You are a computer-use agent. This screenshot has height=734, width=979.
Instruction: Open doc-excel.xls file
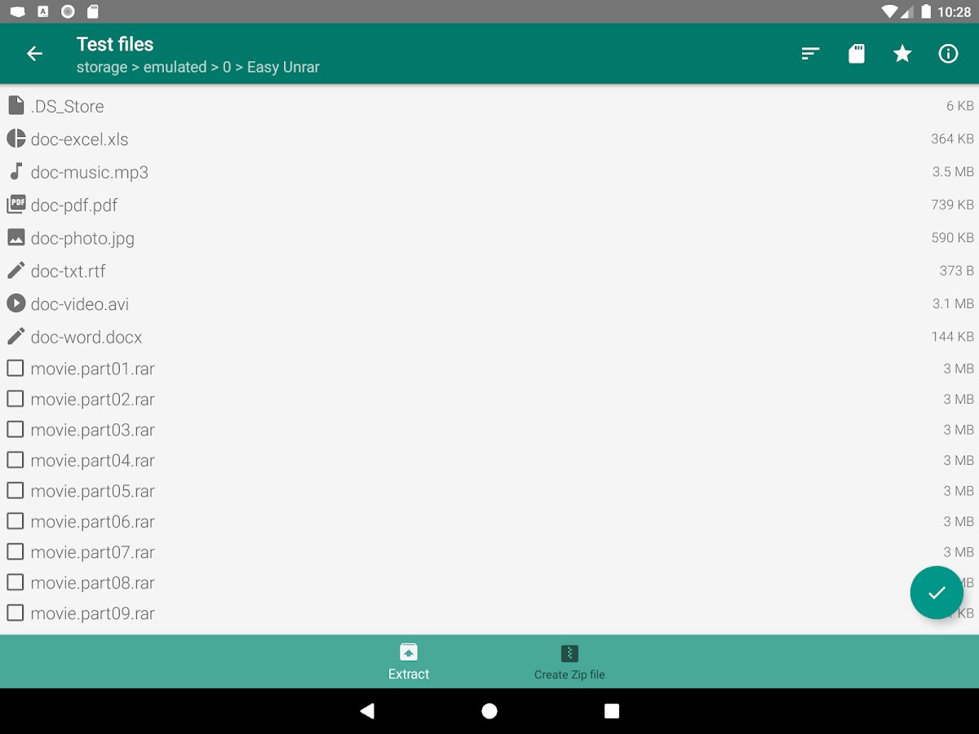[489, 139]
